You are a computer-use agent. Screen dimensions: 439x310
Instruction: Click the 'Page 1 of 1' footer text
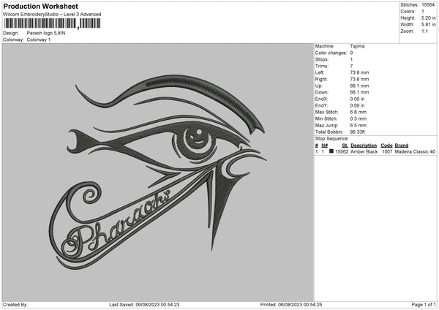pyautogui.click(x=424, y=305)
